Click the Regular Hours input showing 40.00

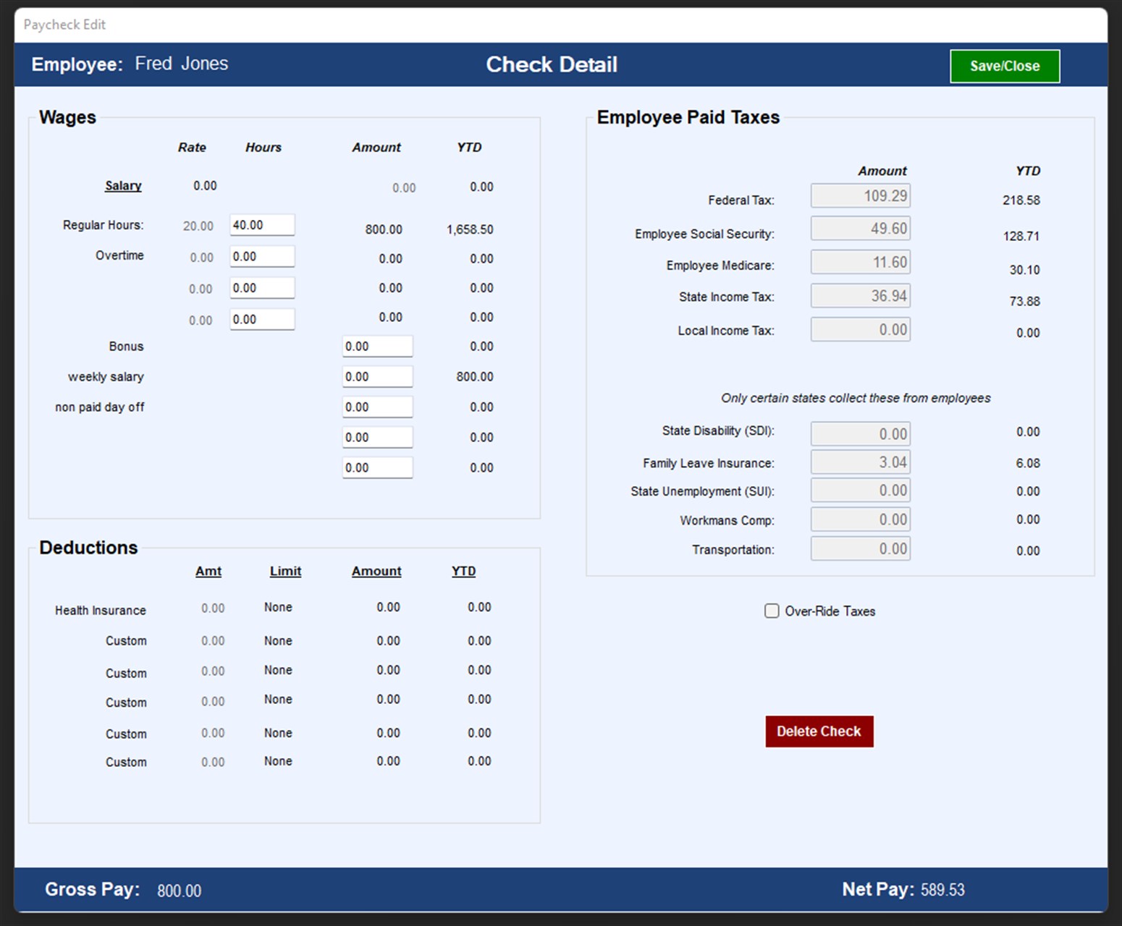click(x=262, y=224)
